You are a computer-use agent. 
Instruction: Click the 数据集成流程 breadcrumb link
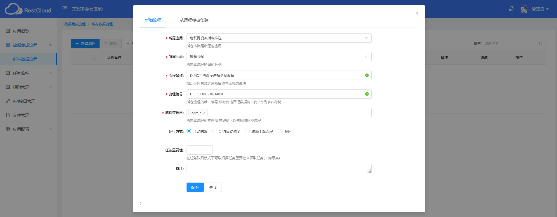(75, 24)
